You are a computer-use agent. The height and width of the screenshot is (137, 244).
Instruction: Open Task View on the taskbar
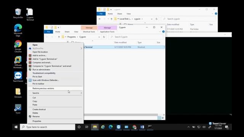(x=87, y=127)
